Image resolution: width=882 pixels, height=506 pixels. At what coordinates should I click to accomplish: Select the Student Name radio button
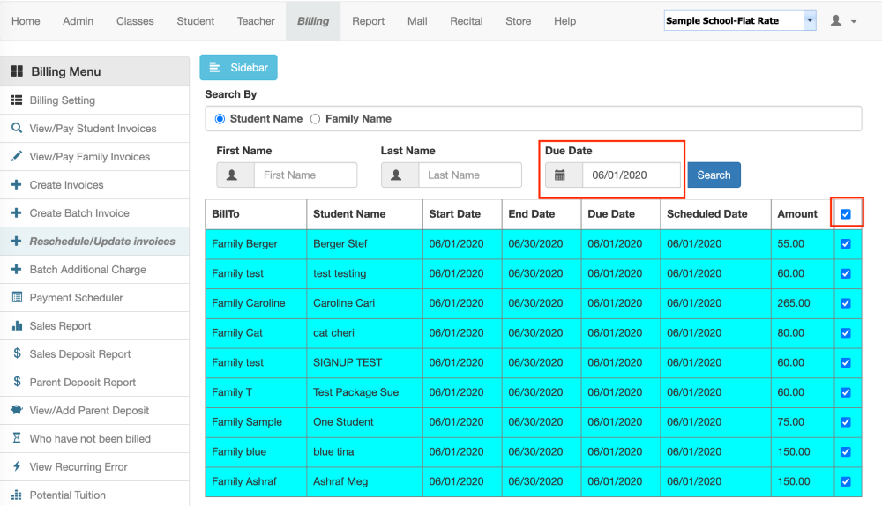(x=220, y=119)
